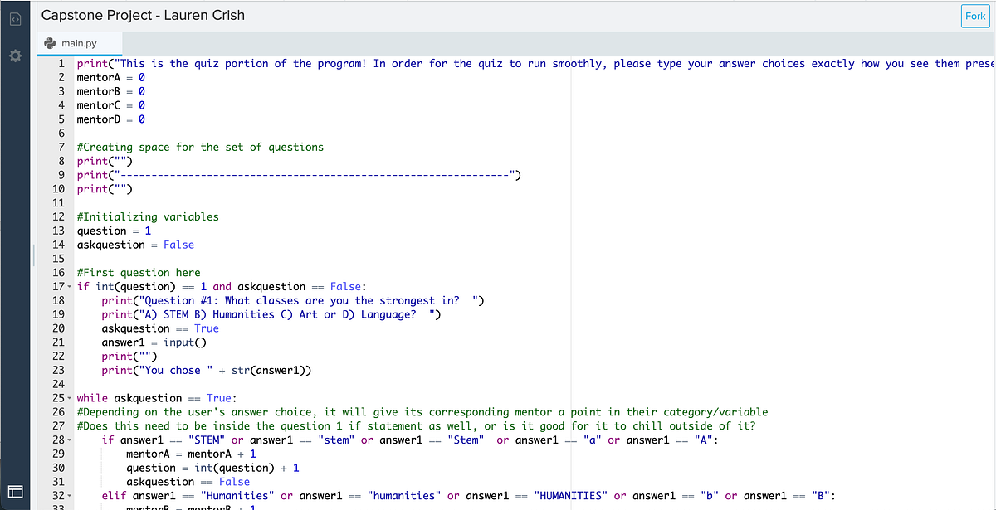Click 'askquestion == True' on line 20
Image resolution: width=996 pixels, height=510 pixels.
tap(160, 328)
